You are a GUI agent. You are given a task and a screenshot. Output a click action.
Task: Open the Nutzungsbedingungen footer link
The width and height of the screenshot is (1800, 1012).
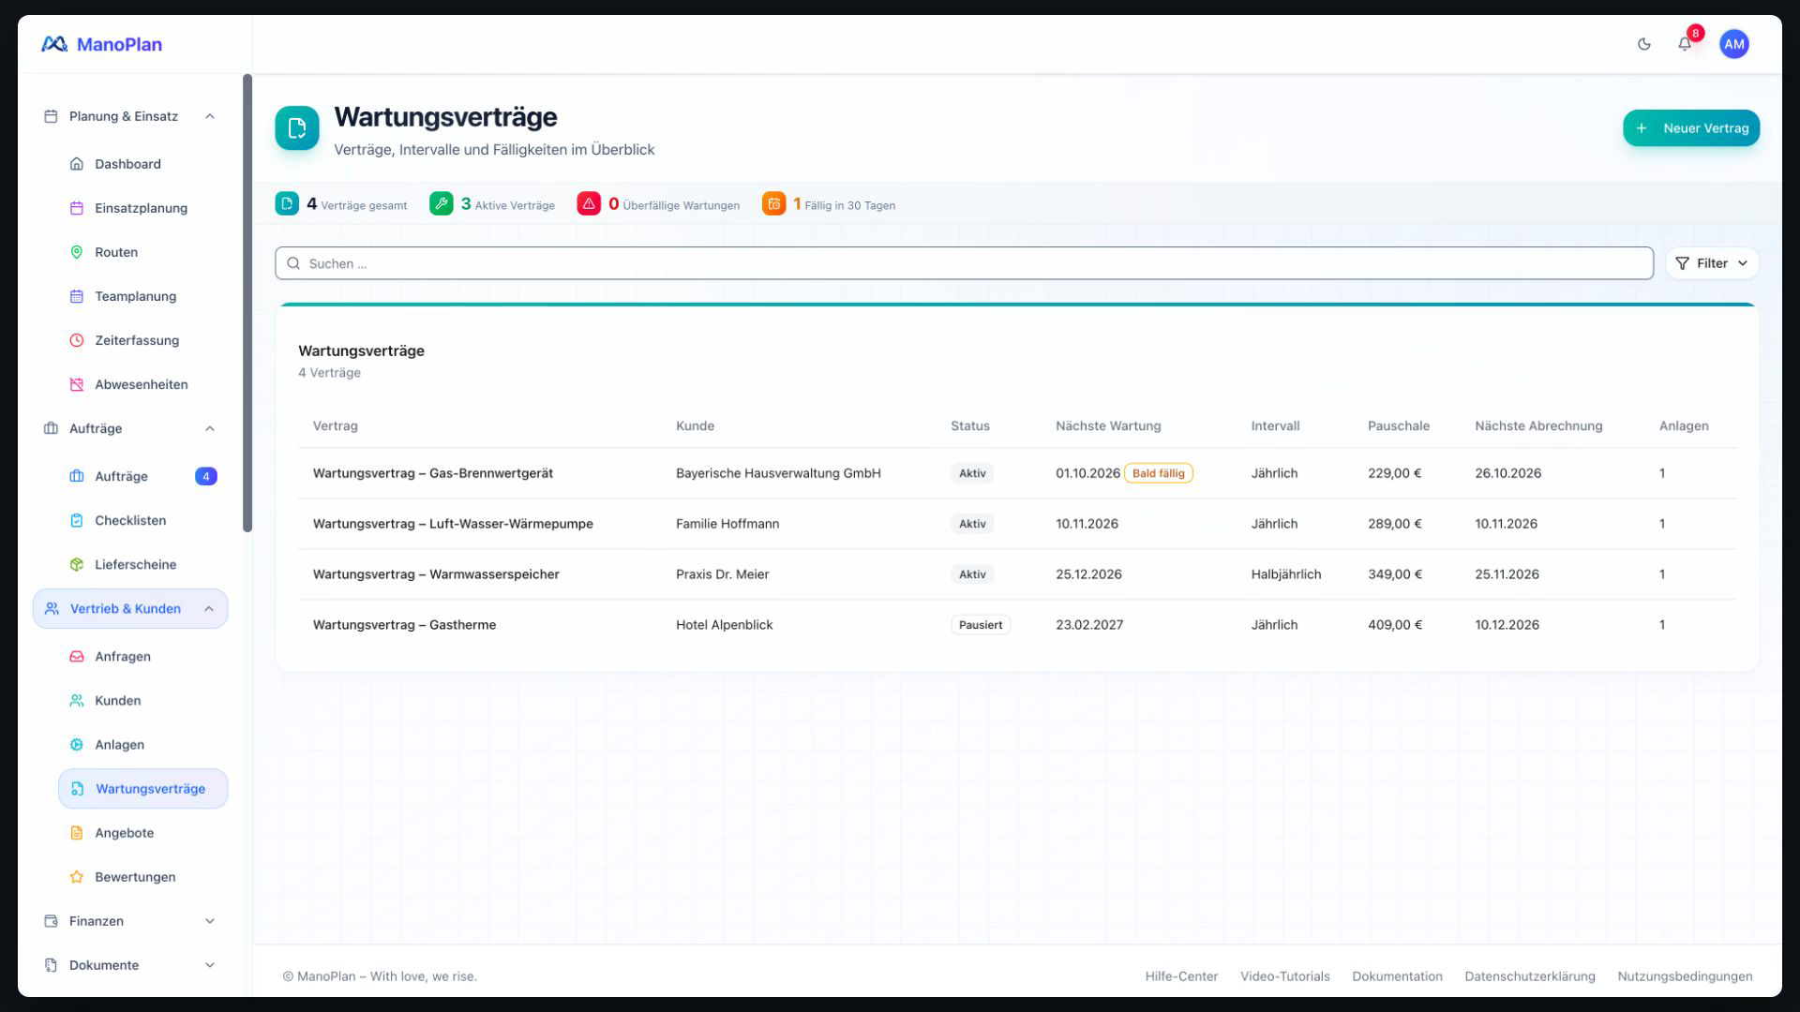(1685, 975)
